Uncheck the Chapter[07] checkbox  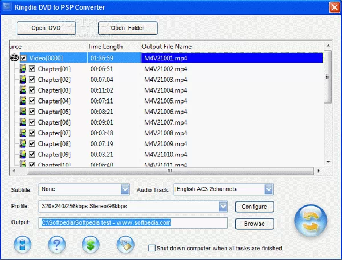32,133
